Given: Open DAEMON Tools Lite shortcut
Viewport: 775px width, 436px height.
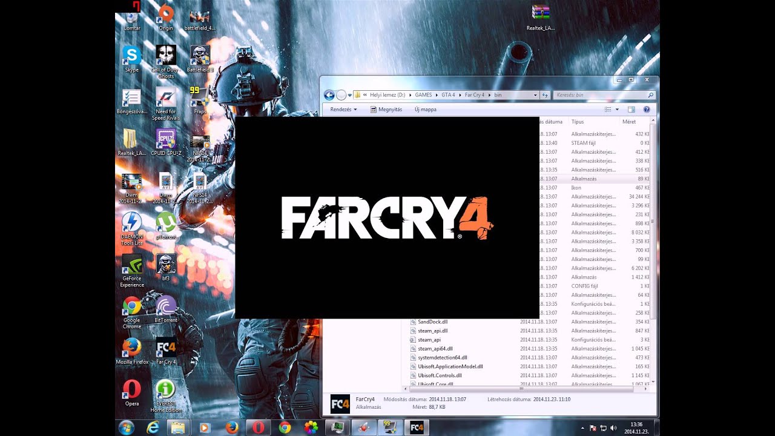Looking at the screenshot, I should pyautogui.click(x=132, y=228).
